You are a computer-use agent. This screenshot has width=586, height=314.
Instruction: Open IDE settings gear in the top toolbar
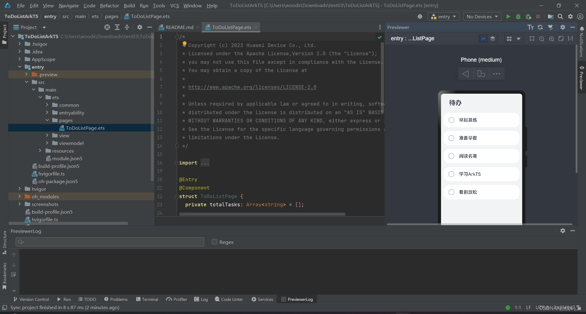coord(570,16)
